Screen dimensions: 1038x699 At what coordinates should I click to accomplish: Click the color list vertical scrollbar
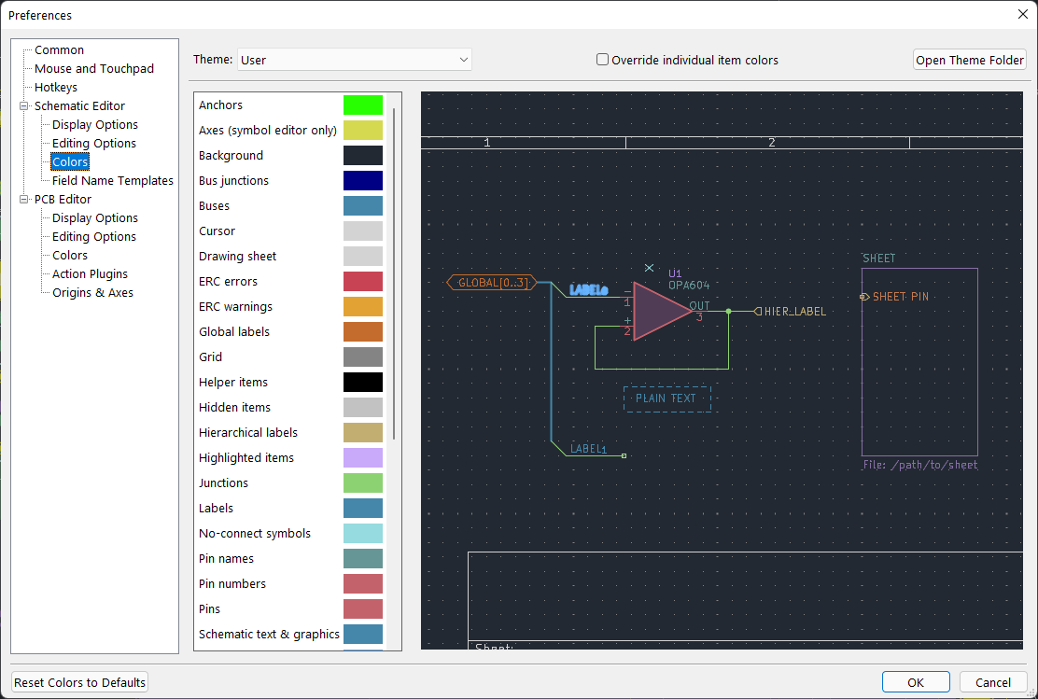[x=394, y=273]
